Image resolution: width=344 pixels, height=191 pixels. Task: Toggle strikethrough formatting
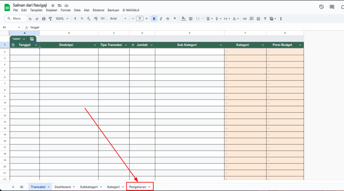click(x=168, y=19)
